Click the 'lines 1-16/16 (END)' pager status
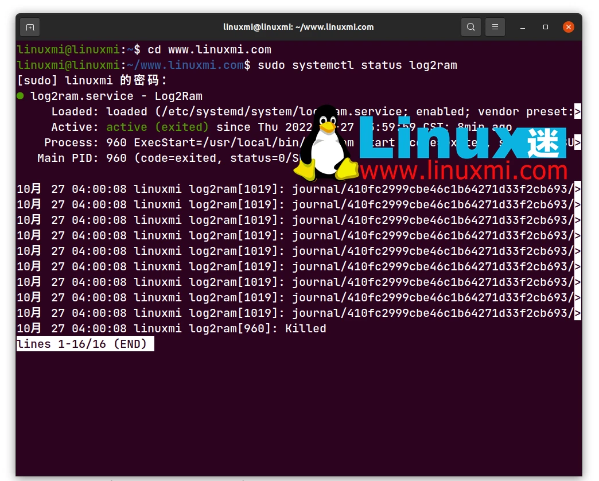 pyautogui.click(x=85, y=344)
